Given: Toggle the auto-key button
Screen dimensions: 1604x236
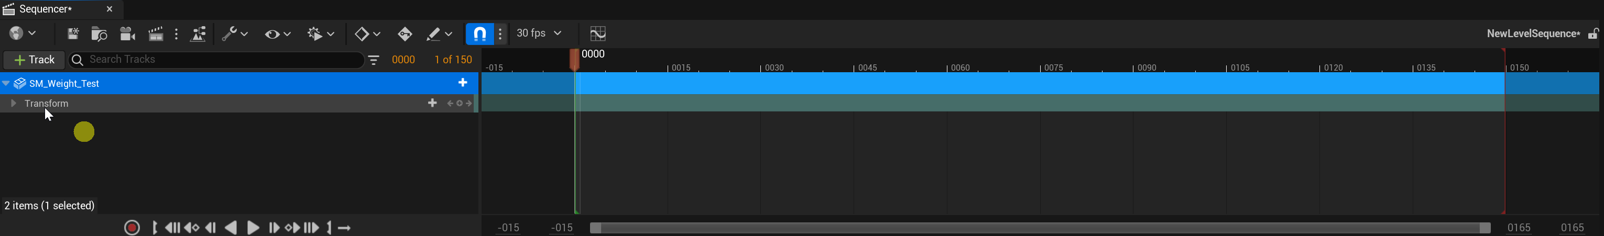Looking at the screenshot, I should pyautogui.click(x=405, y=34).
